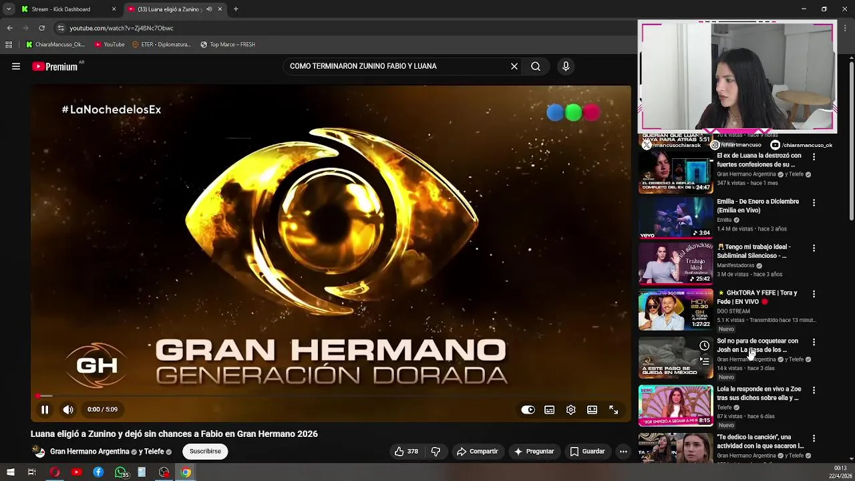Open 'Top Marce — FRESH' bookmark
855x481 pixels.
(228, 45)
